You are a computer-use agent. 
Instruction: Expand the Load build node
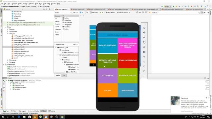11,84
